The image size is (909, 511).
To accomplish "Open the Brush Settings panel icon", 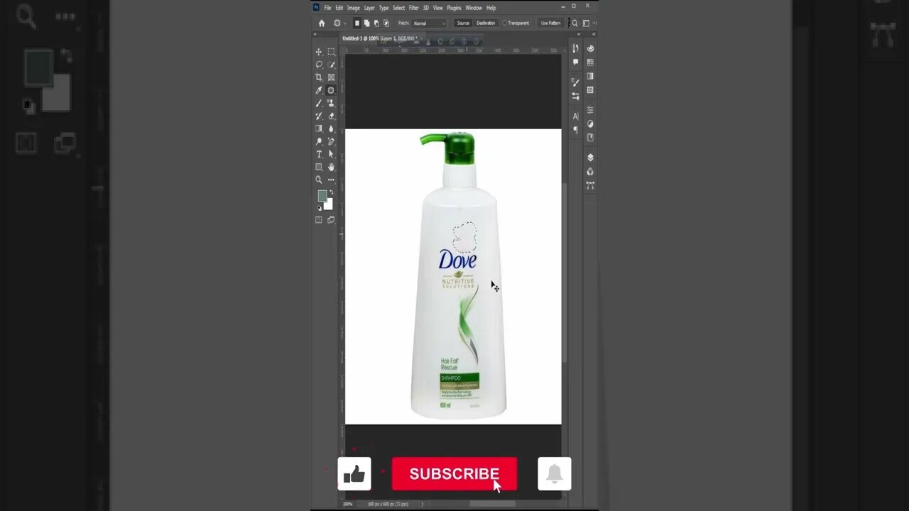I will tap(576, 82).
